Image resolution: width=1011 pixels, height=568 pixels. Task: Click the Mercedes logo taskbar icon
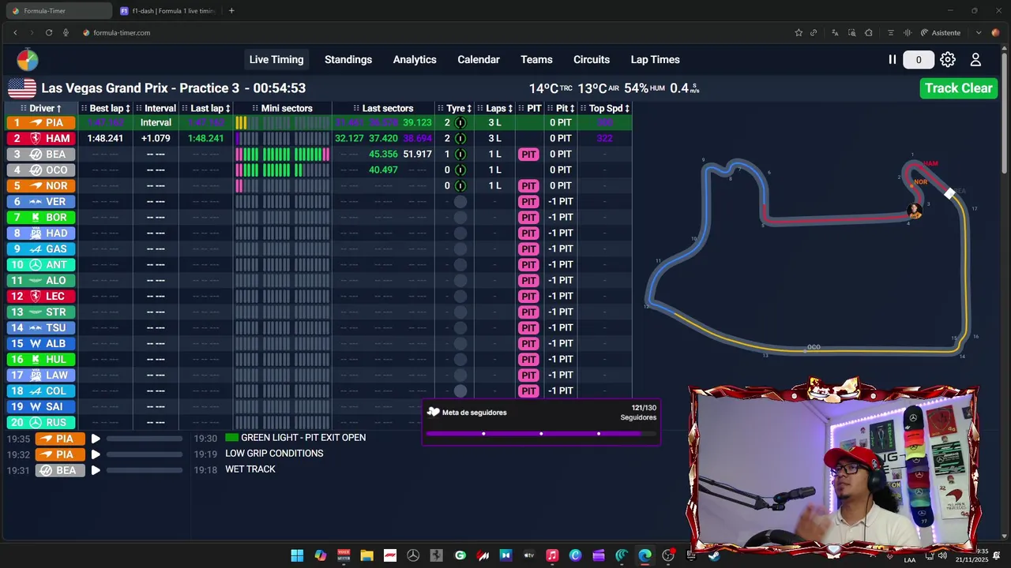[413, 555]
